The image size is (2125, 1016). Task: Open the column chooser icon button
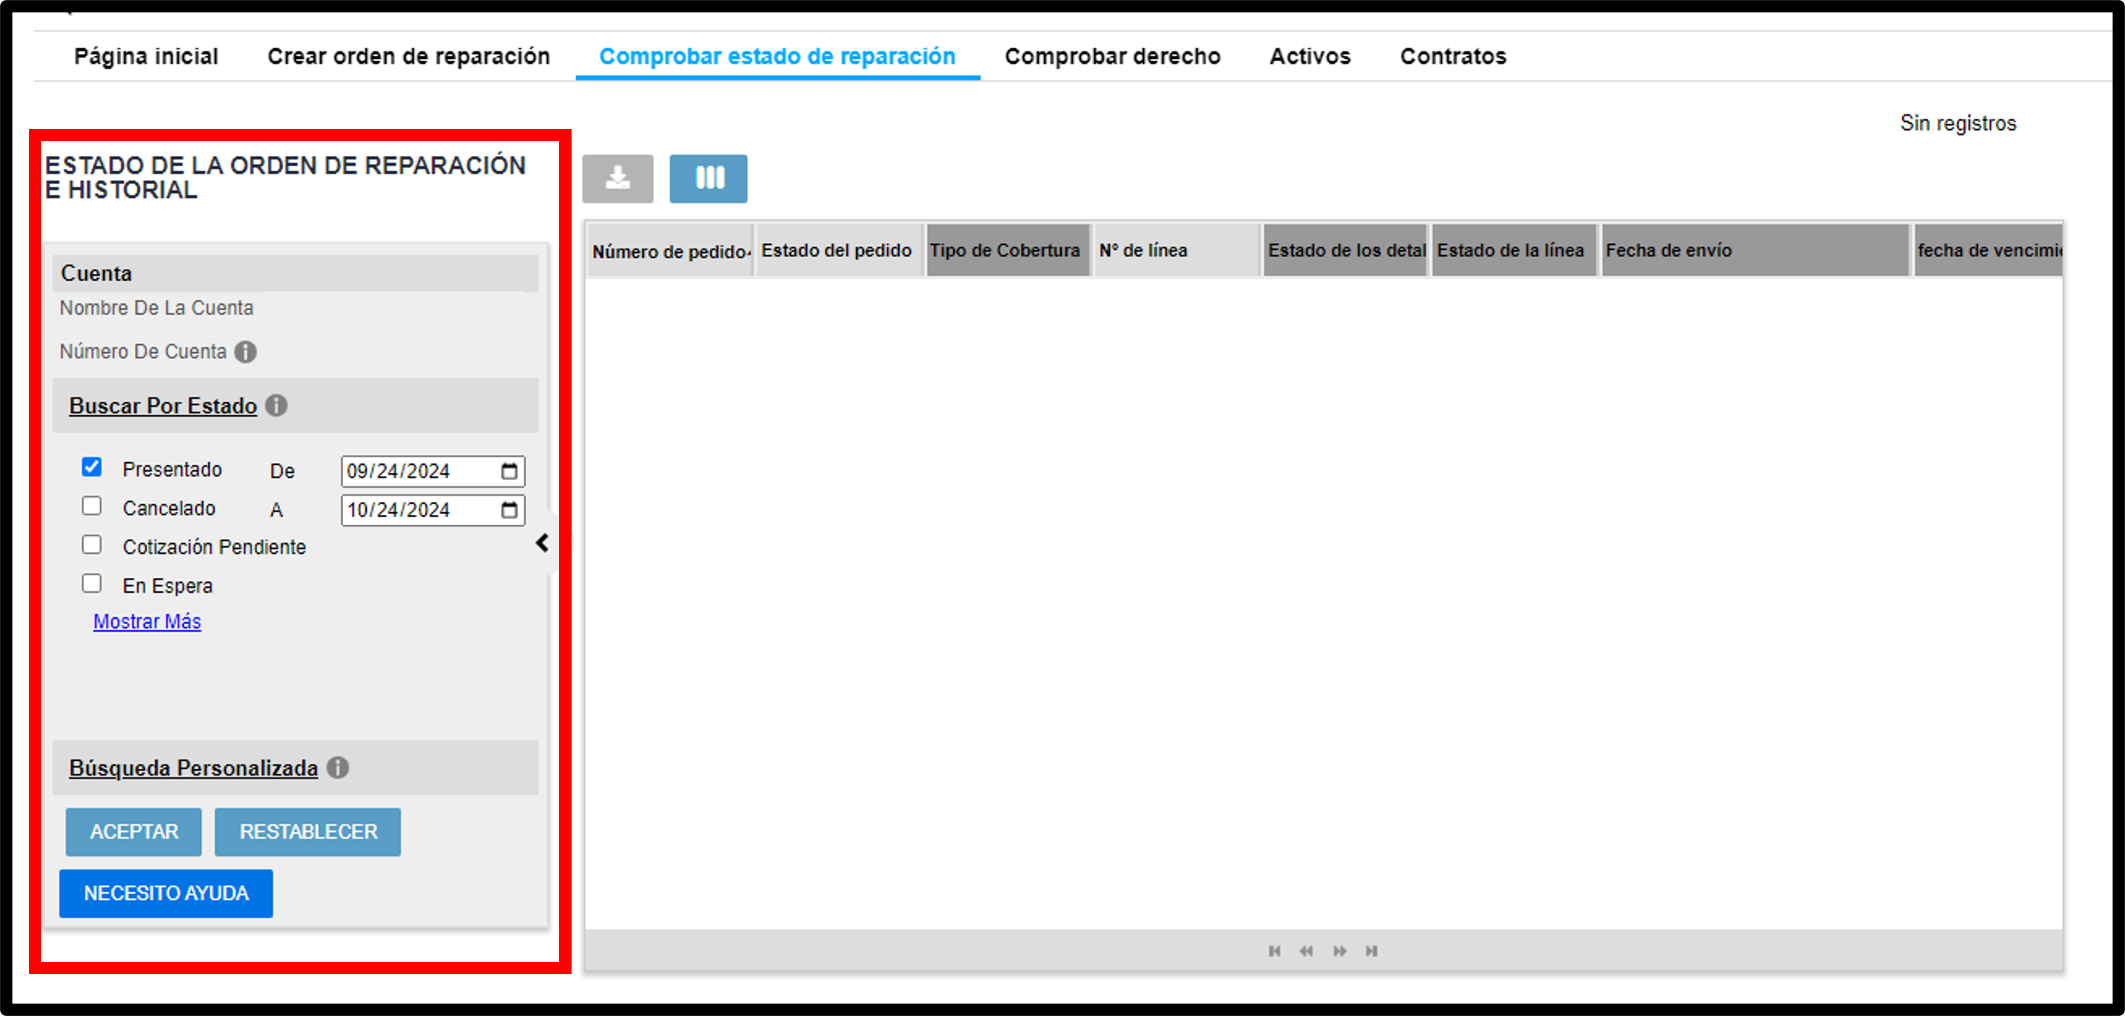click(709, 178)
